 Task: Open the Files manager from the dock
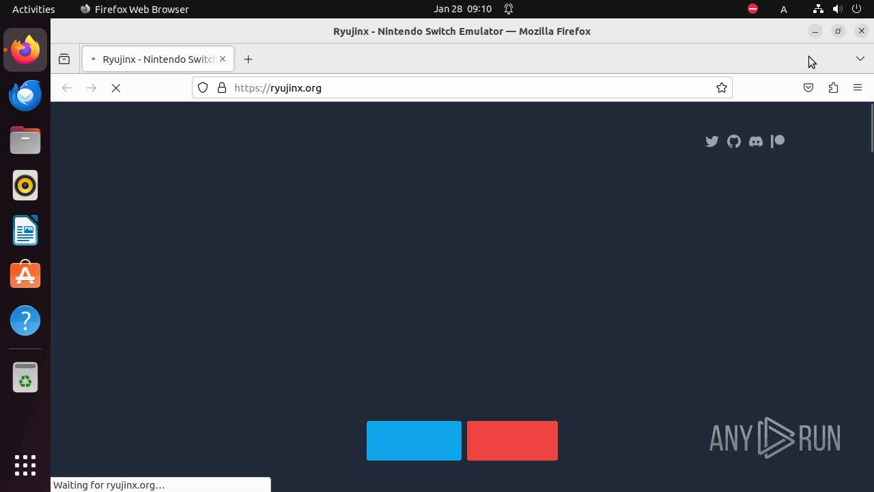[x=25, y=140]
